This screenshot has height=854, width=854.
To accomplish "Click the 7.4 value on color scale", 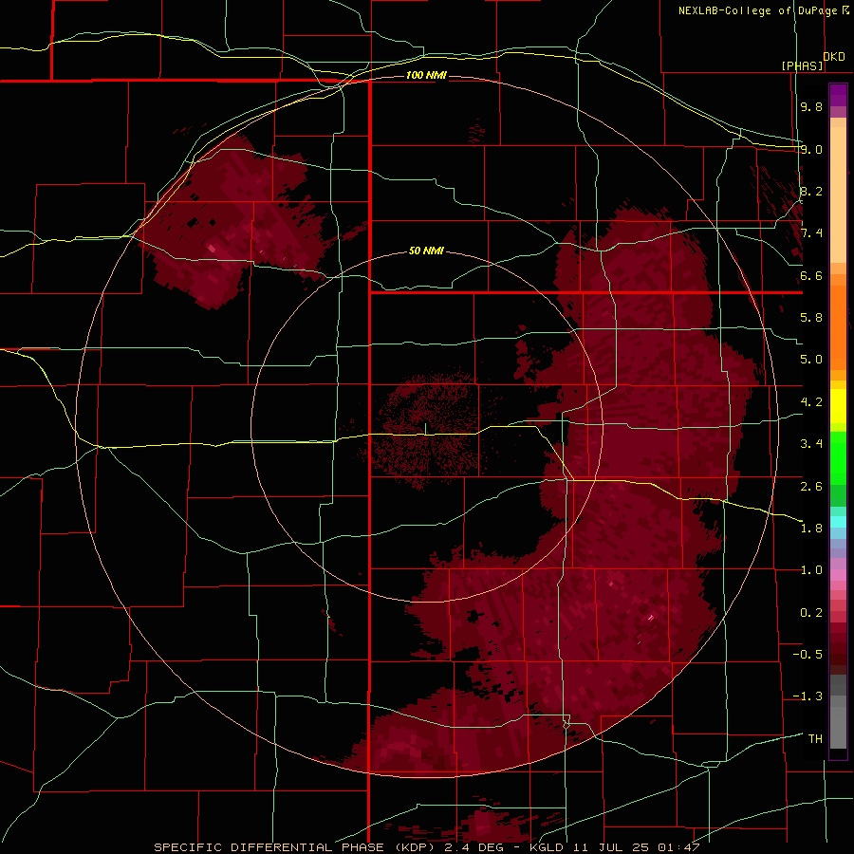I will click(811, 233).
